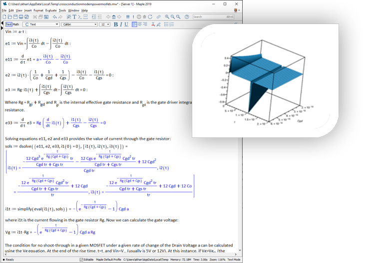387x263 pixels.
Task: Click the Search input field
Action: (x=209, y=17)
